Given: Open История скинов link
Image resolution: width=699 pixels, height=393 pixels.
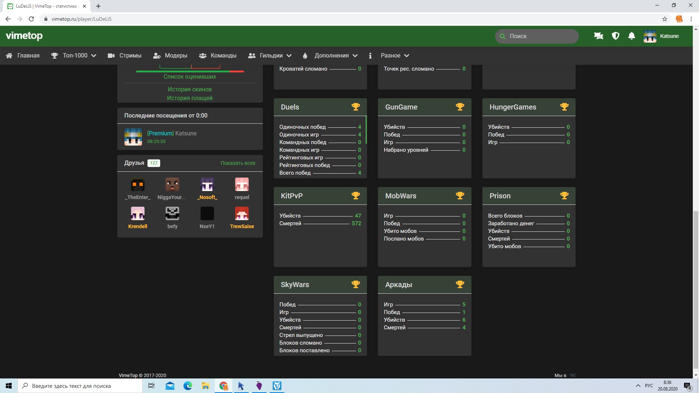Looking at the screenshot, I should tap(190, 89).
